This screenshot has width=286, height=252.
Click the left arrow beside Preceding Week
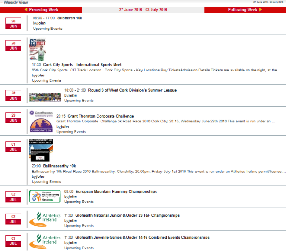(x=26, y=9)
